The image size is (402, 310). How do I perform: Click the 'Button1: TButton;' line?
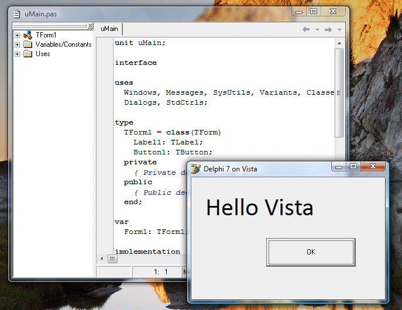click(x=173, y=152)
